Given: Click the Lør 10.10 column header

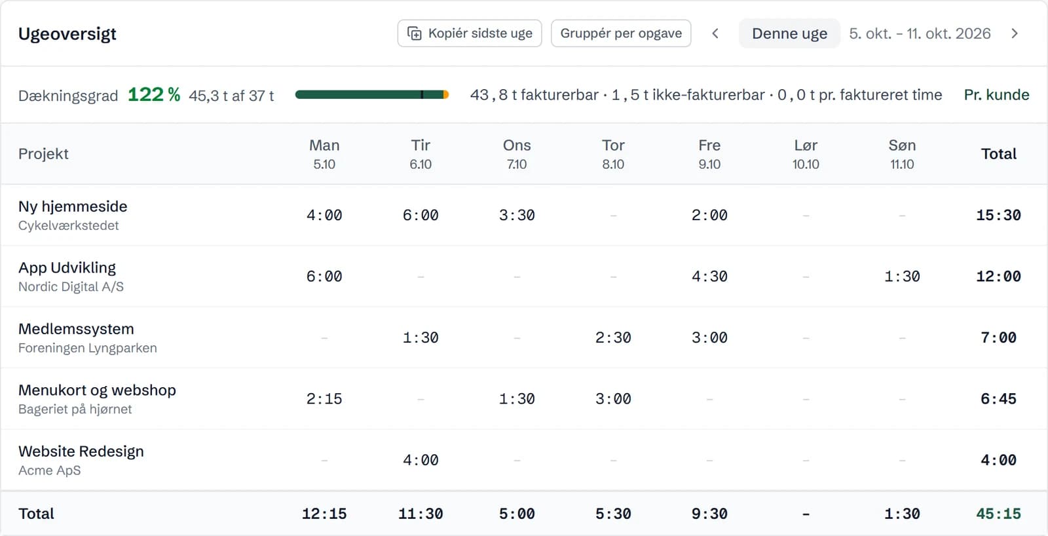Looking at the screenshot, I should point(806,154).
